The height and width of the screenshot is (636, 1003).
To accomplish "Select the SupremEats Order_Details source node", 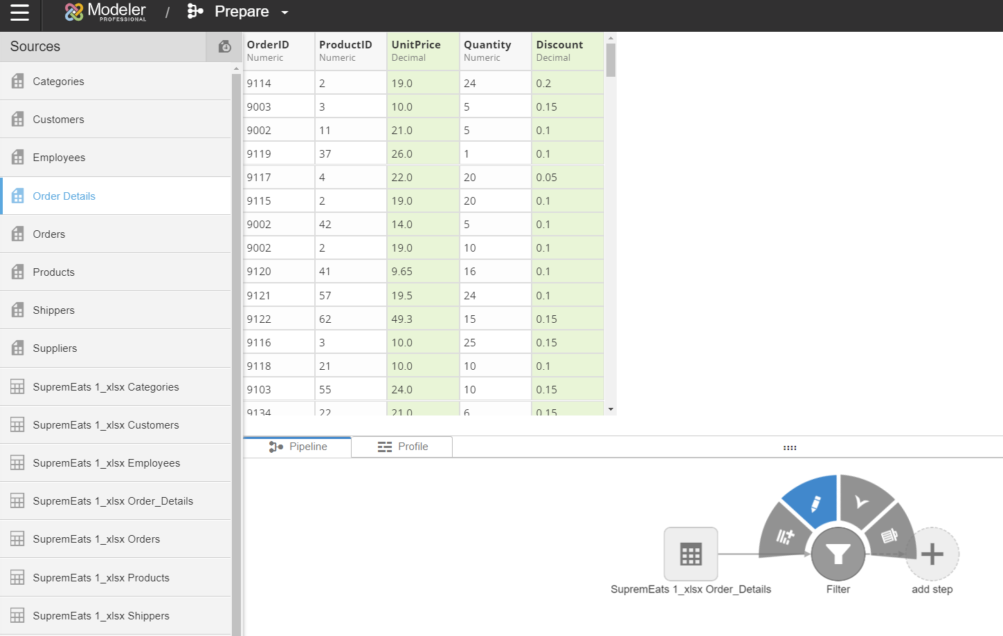I will [x=690, y=554].
